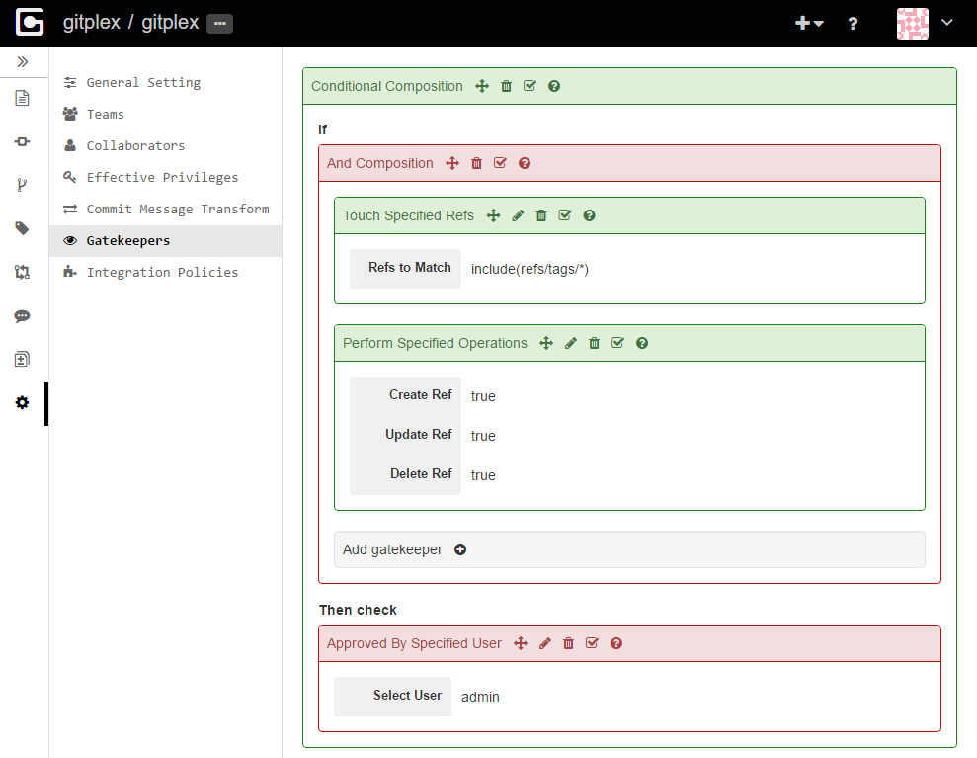Open the settings gear icon in sidebar
Screen dimensions: 977x758
pos(22,402)
